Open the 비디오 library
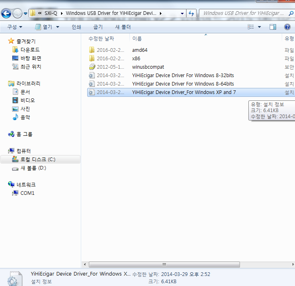This screenshot has height=286, width=295. pos(28,100)
